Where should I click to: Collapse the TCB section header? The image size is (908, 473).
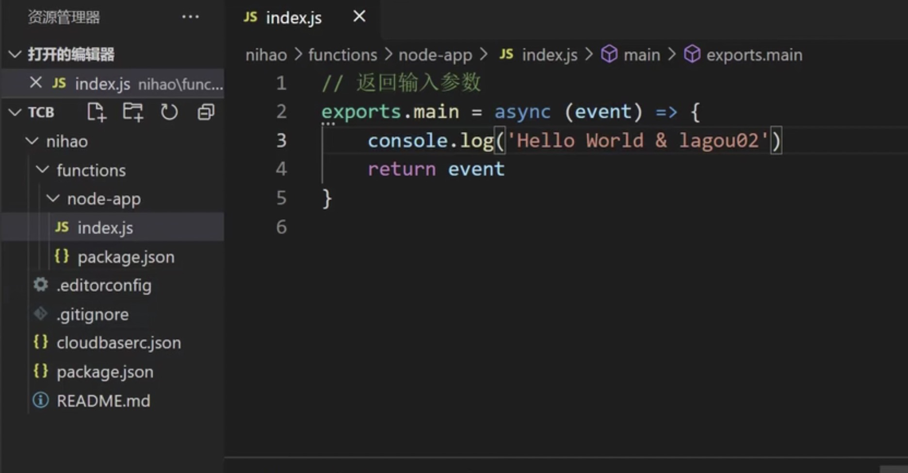pyautogui.click(x=14, y=112)
